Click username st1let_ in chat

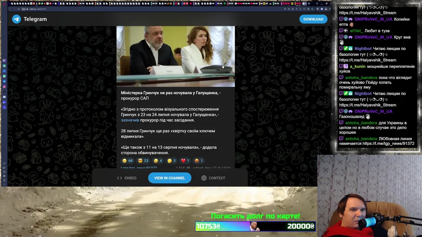coord(356,31)
